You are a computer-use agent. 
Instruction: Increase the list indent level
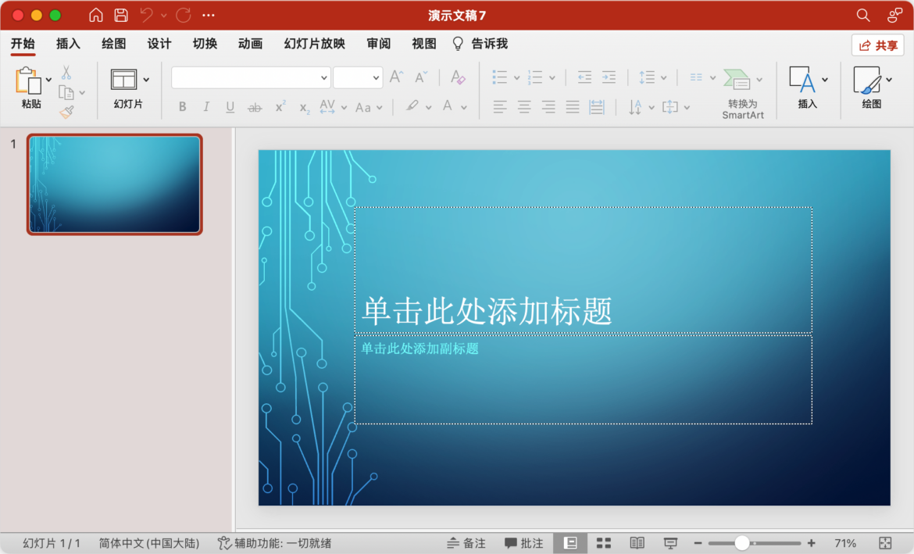tap(609, 77)
